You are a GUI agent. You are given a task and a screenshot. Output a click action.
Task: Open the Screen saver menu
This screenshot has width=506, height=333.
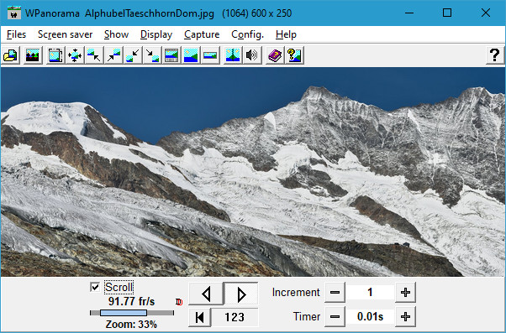pyautogui.click(x=66, y=34)
